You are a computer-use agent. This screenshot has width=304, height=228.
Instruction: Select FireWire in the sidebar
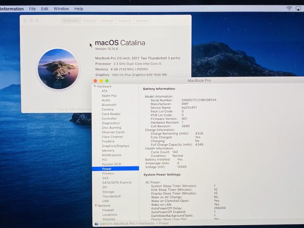click(108, 141)
